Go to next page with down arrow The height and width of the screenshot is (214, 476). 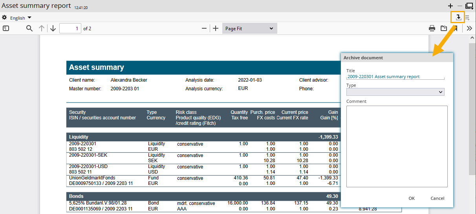(x=53, y=28)
